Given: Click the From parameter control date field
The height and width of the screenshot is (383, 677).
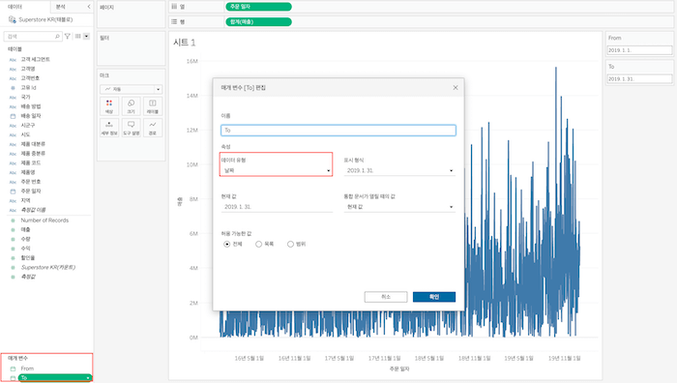Looking at the screenshot, I should [x=639, y=50].
